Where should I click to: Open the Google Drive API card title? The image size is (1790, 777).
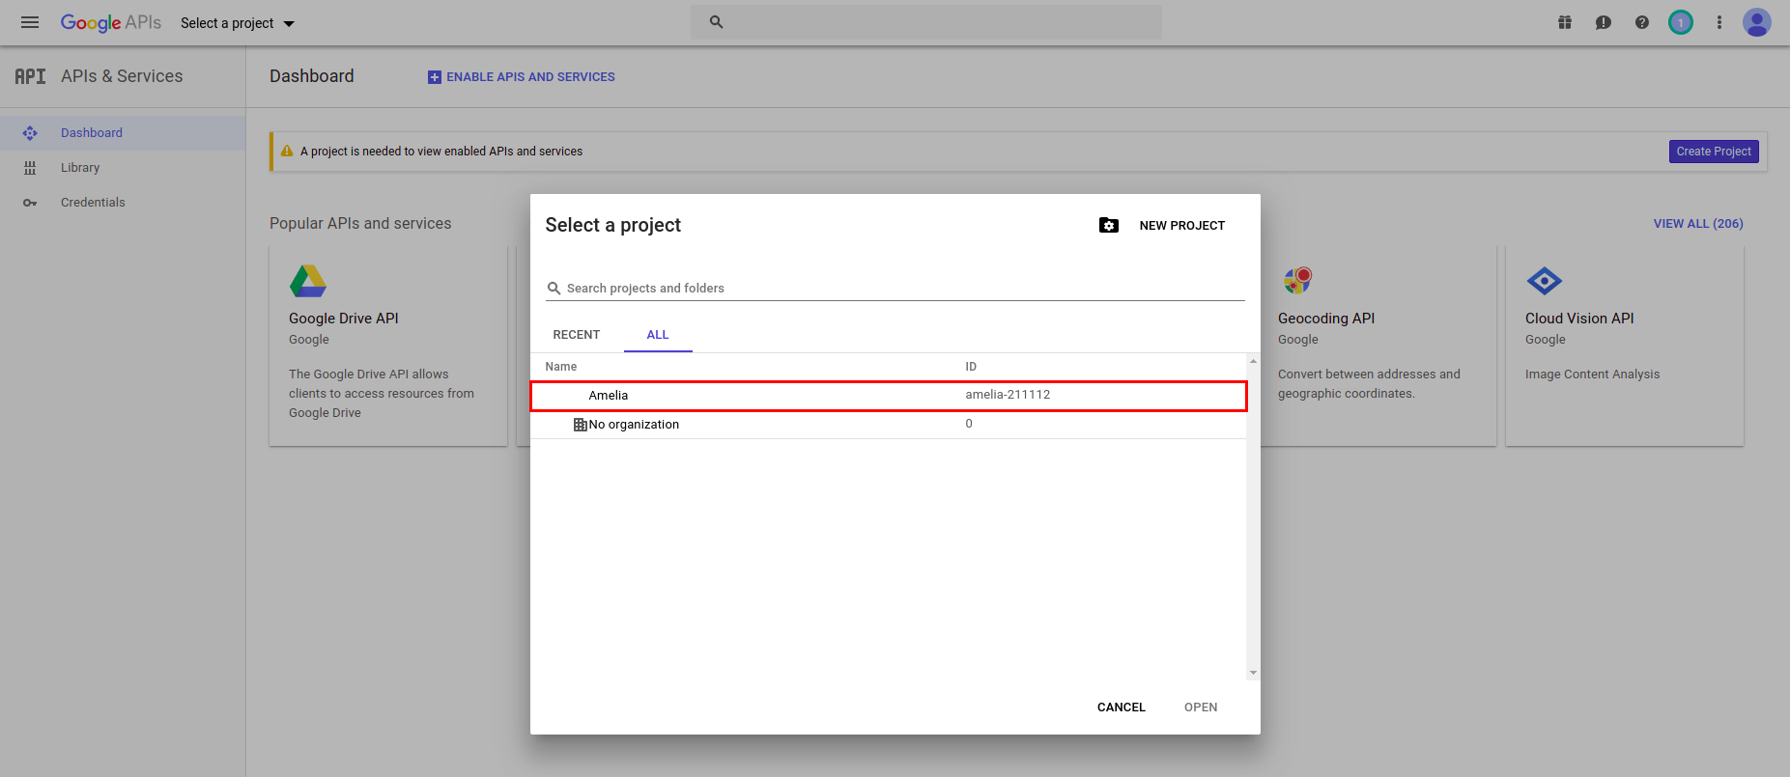[x=344, y=319]
